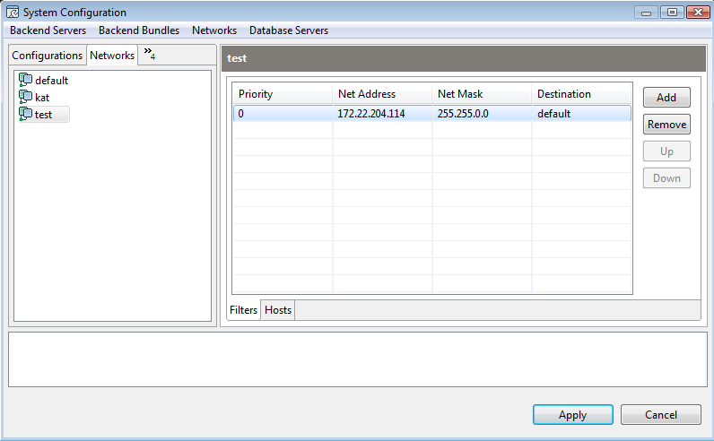Add a new filter entry

point(666,98)
